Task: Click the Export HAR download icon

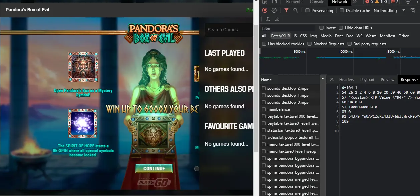Action: 277,19
